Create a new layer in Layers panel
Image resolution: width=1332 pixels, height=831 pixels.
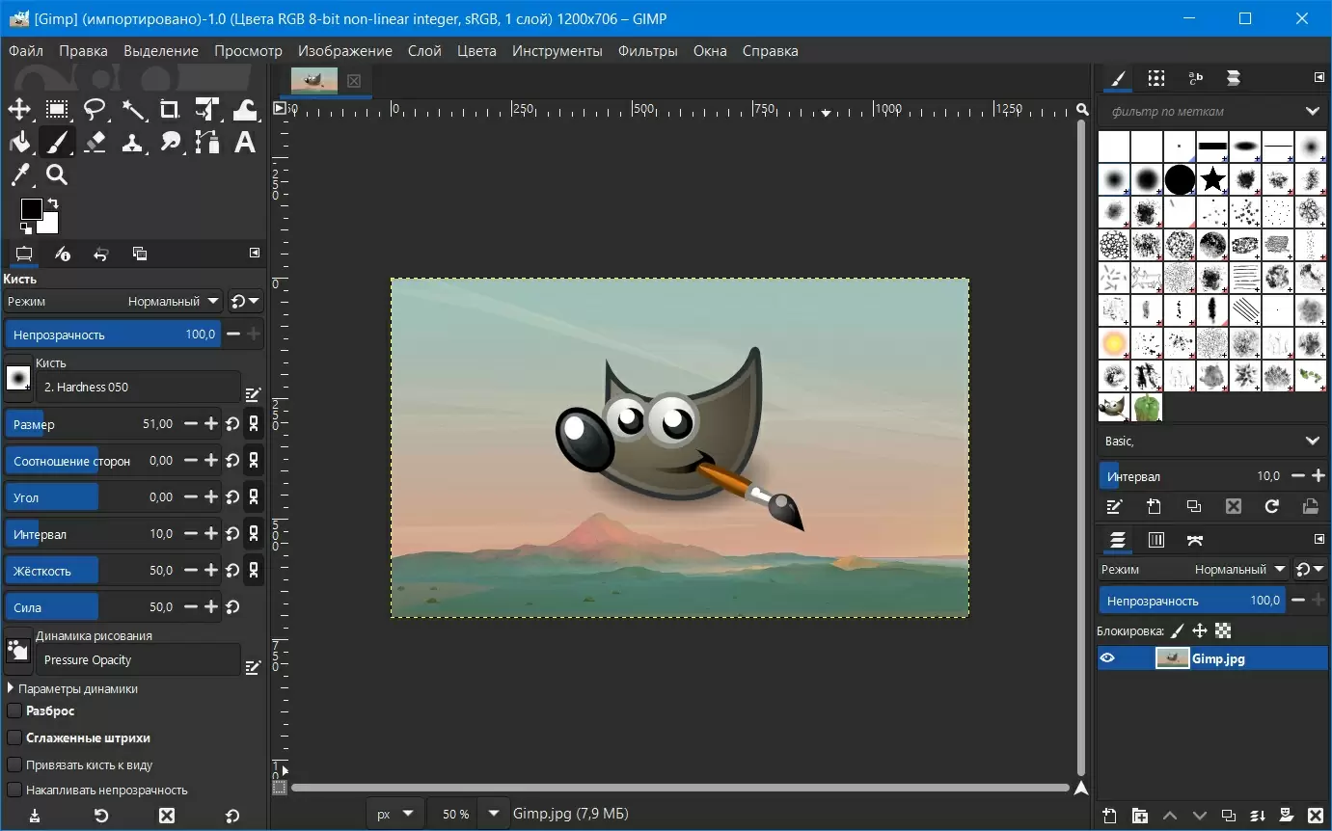coord(1110,816)
